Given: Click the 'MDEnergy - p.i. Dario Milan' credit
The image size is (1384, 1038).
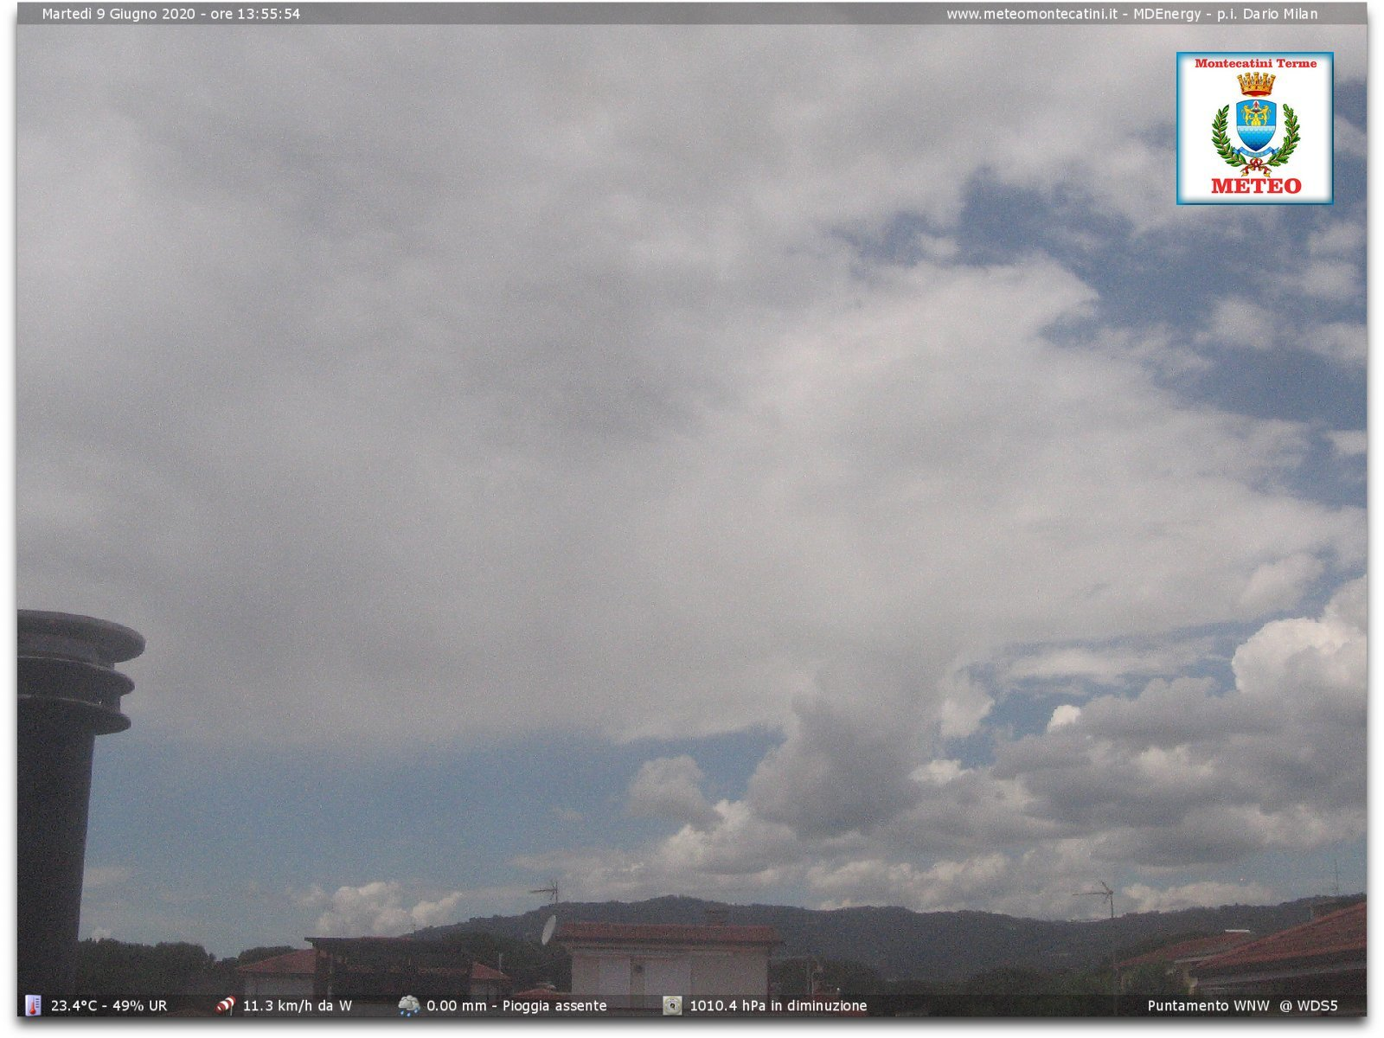Looking at the screenshot, I should coord(1226,14).
